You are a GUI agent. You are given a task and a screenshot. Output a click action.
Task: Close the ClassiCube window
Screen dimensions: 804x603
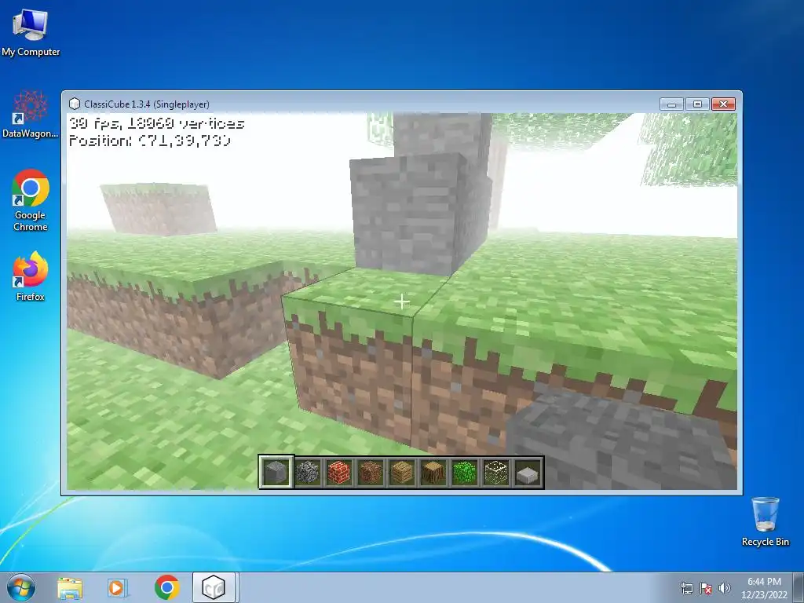[x=723, y=104]
